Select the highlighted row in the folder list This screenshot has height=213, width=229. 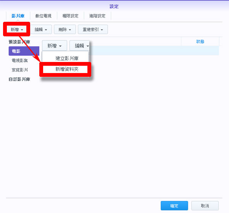153,50
